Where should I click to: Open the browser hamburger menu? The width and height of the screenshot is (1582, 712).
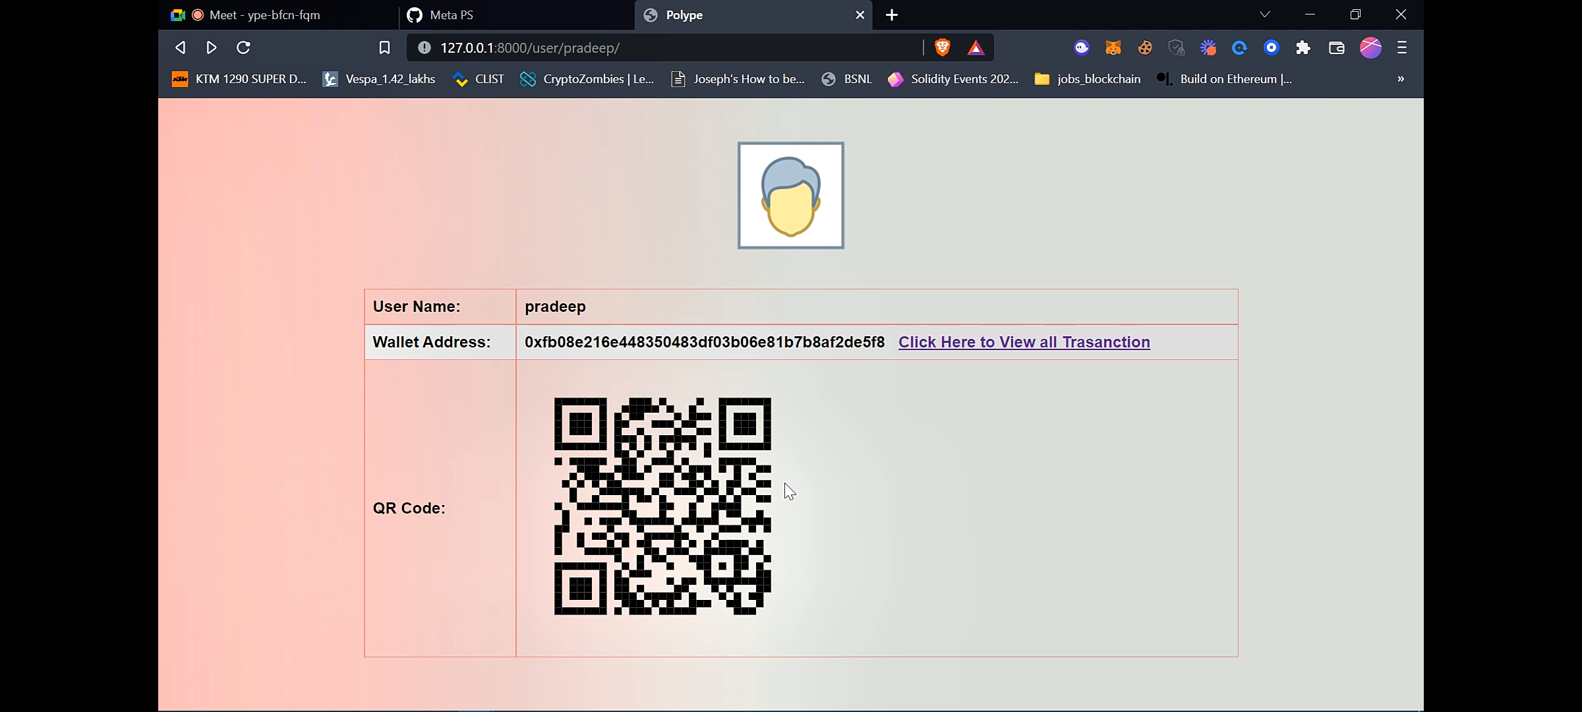click(x=1402, y=47)
